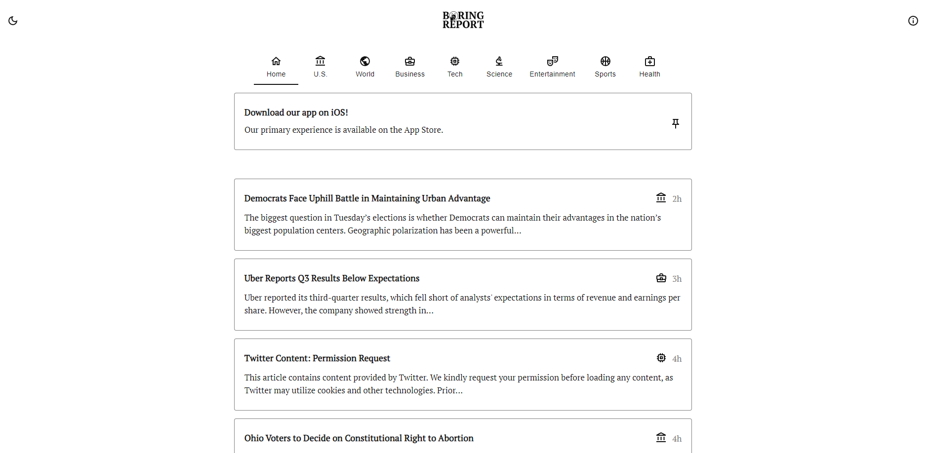Open the Science microscope icon
Screen dimensions: 929x453
(x=499, y=61)
